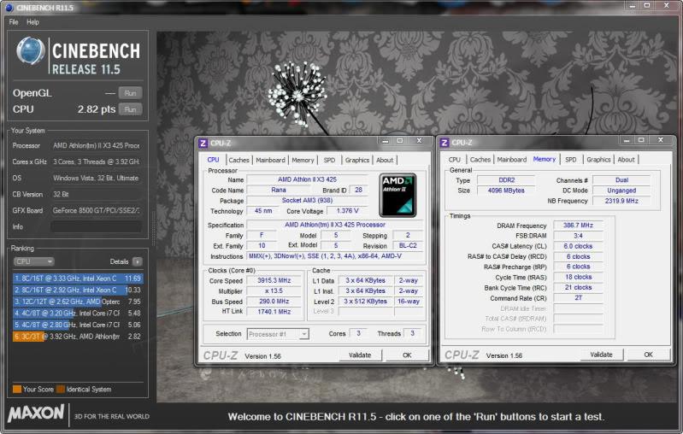Screen dimensions: 683x434
Task: Click the Package value Socket AM3 (938)
Action: (307, 200)
